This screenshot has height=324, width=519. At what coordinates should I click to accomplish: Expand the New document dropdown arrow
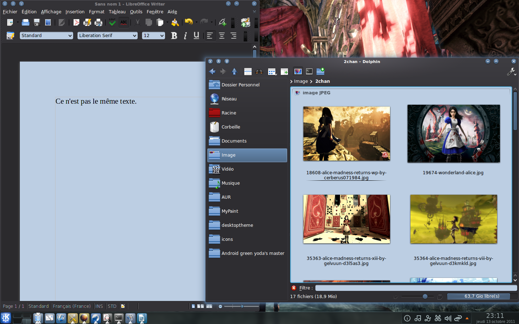[18, 22]
